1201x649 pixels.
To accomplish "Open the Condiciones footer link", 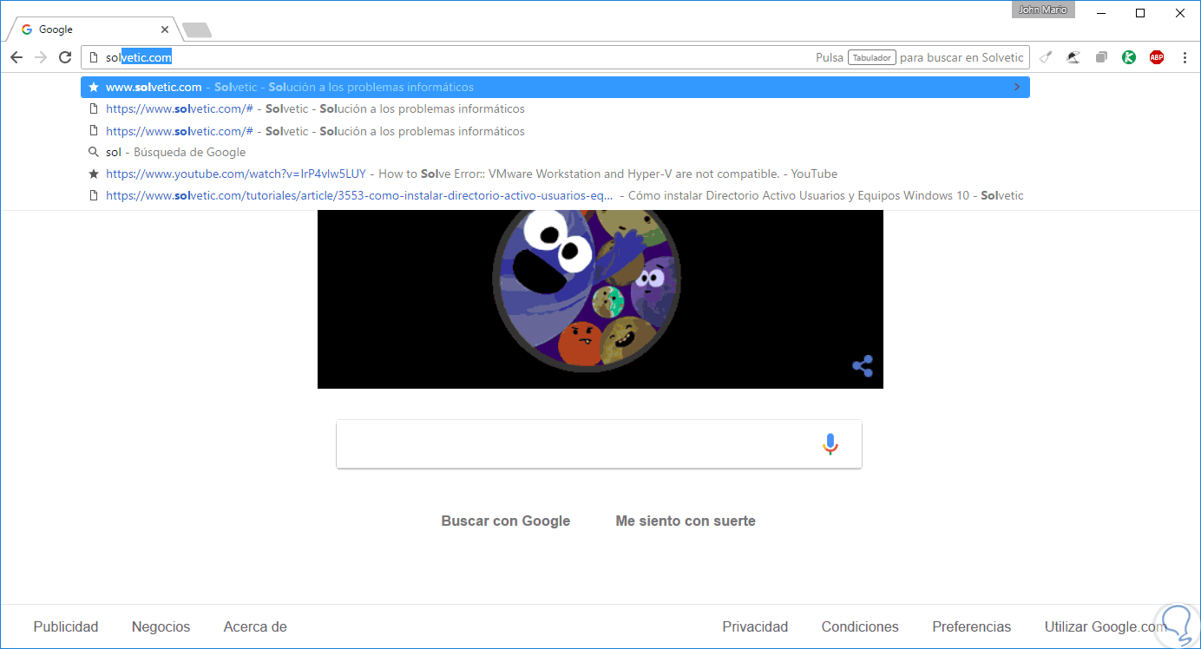I will (860, 626).
